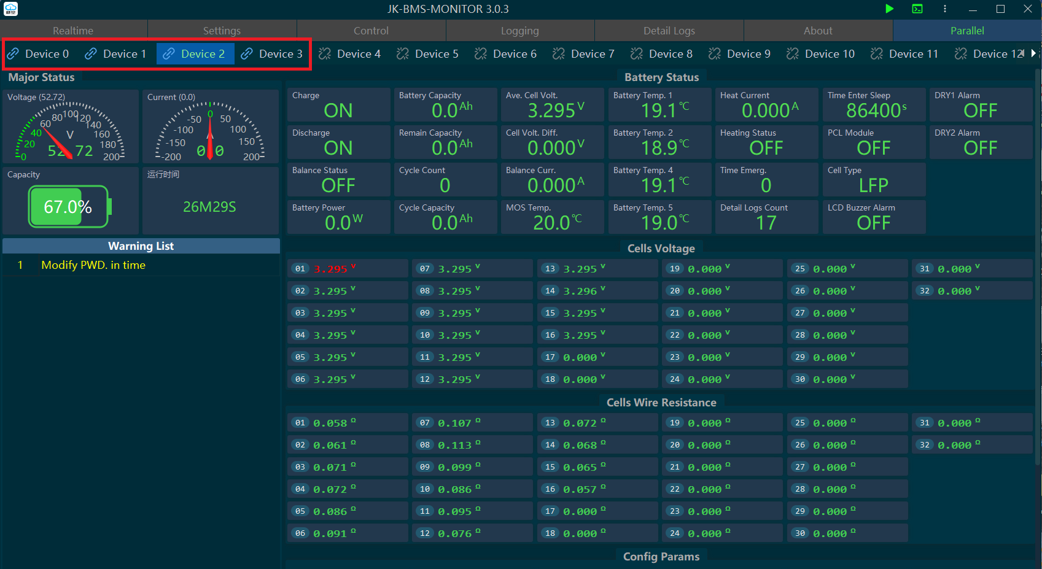Click the broken link icon for Device 4
The height and width of the screenshot is (569, 1042).
(x=325, y=54)
